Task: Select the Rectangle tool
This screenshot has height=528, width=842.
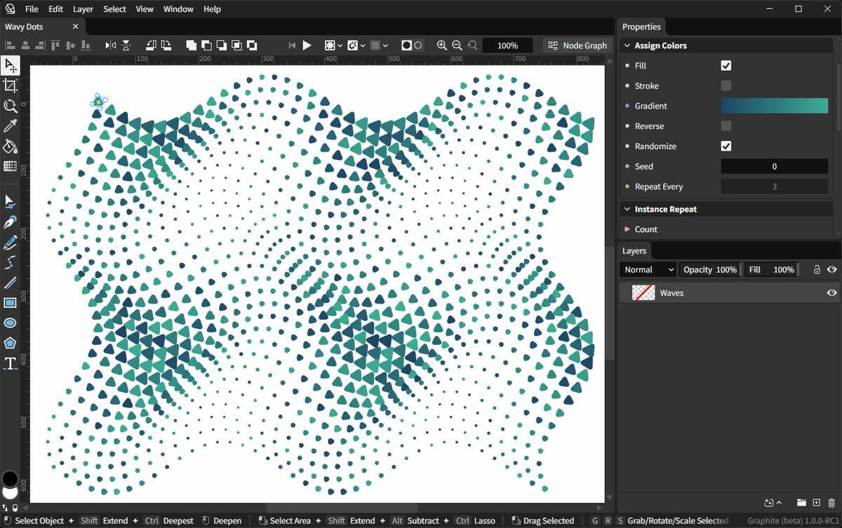Action: (11, 302)
